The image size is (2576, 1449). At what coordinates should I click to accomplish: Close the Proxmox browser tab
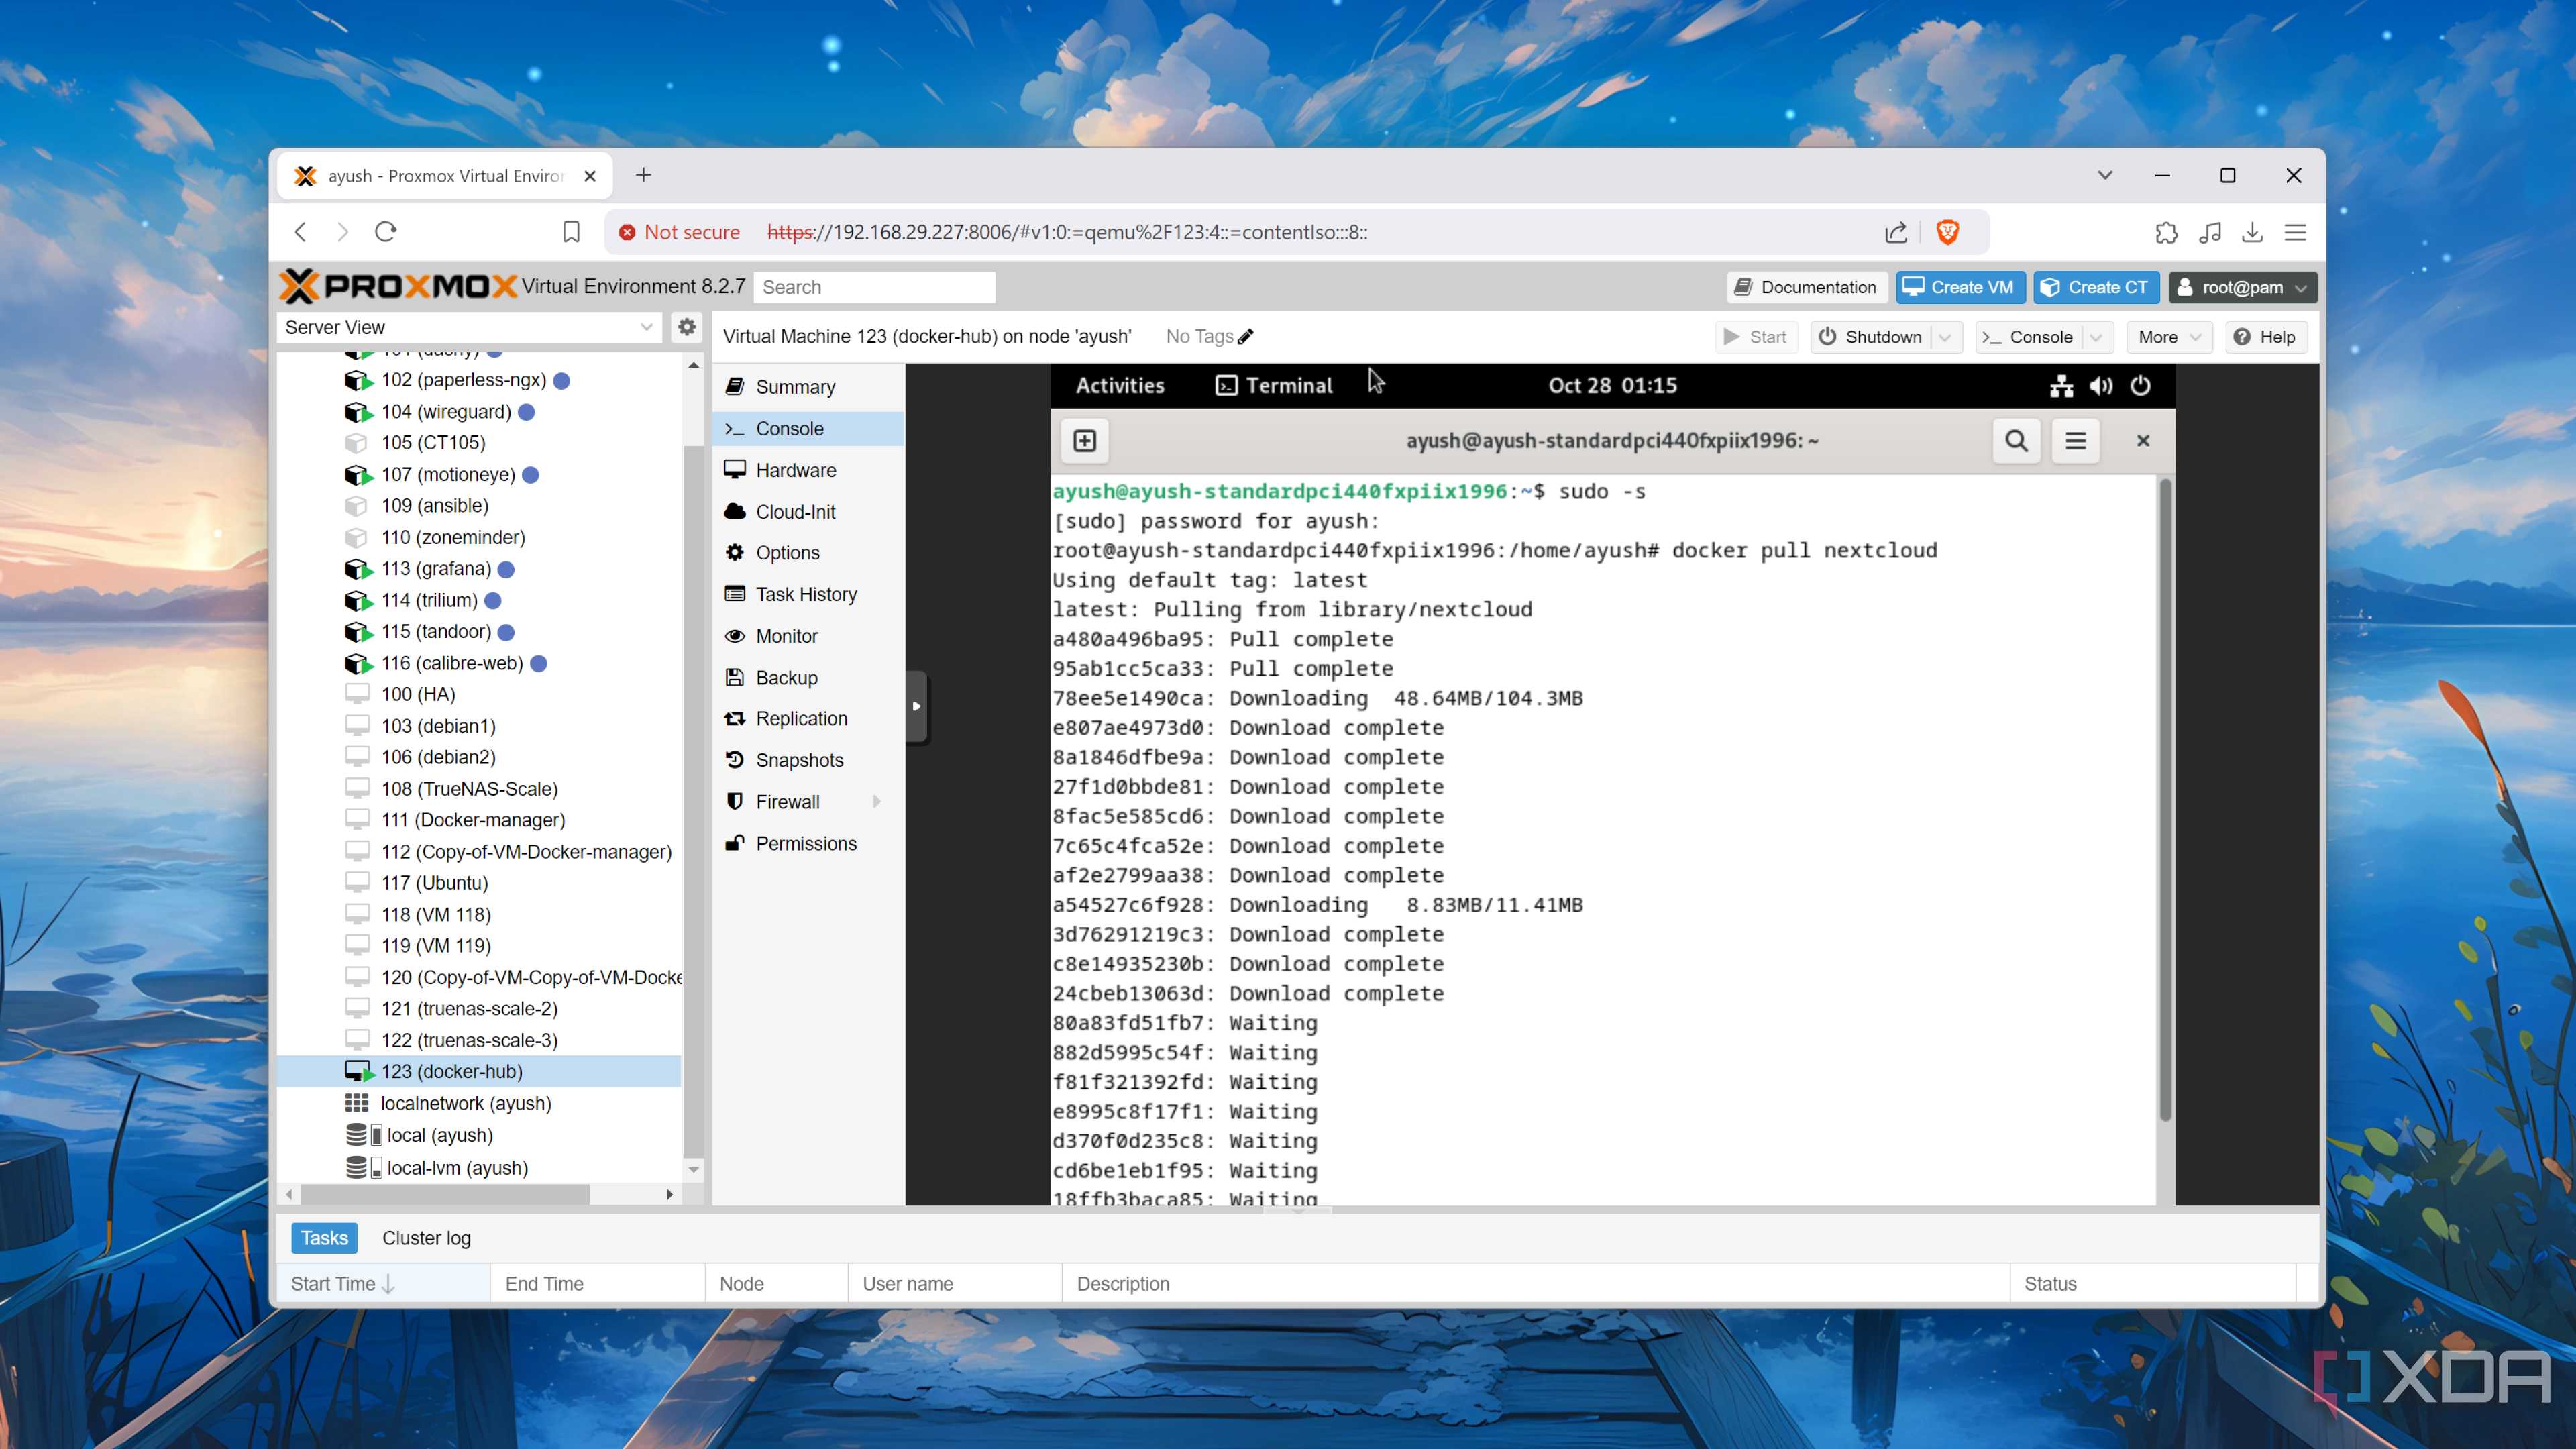point(590,176)
